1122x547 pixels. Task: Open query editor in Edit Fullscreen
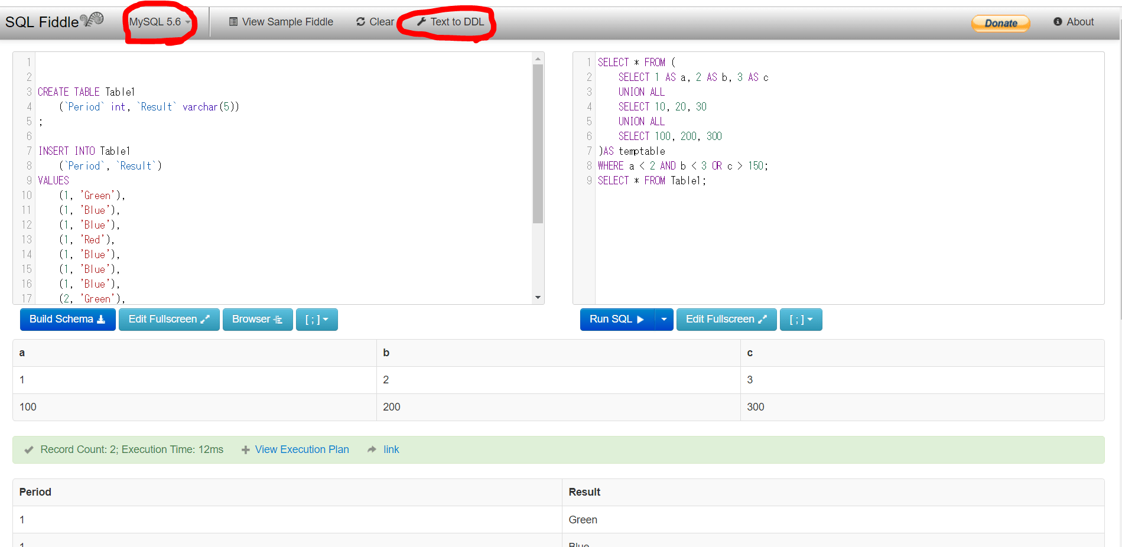pyautogui.click(x=726, y=320)
